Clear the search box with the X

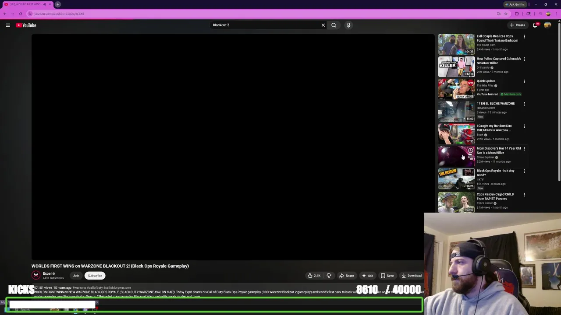point(323,25)
